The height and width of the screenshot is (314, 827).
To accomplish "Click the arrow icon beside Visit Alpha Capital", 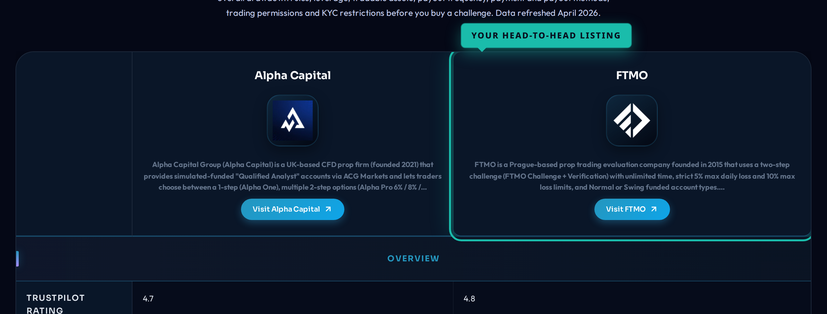I will pyautogui.click(x=328, y=209).
